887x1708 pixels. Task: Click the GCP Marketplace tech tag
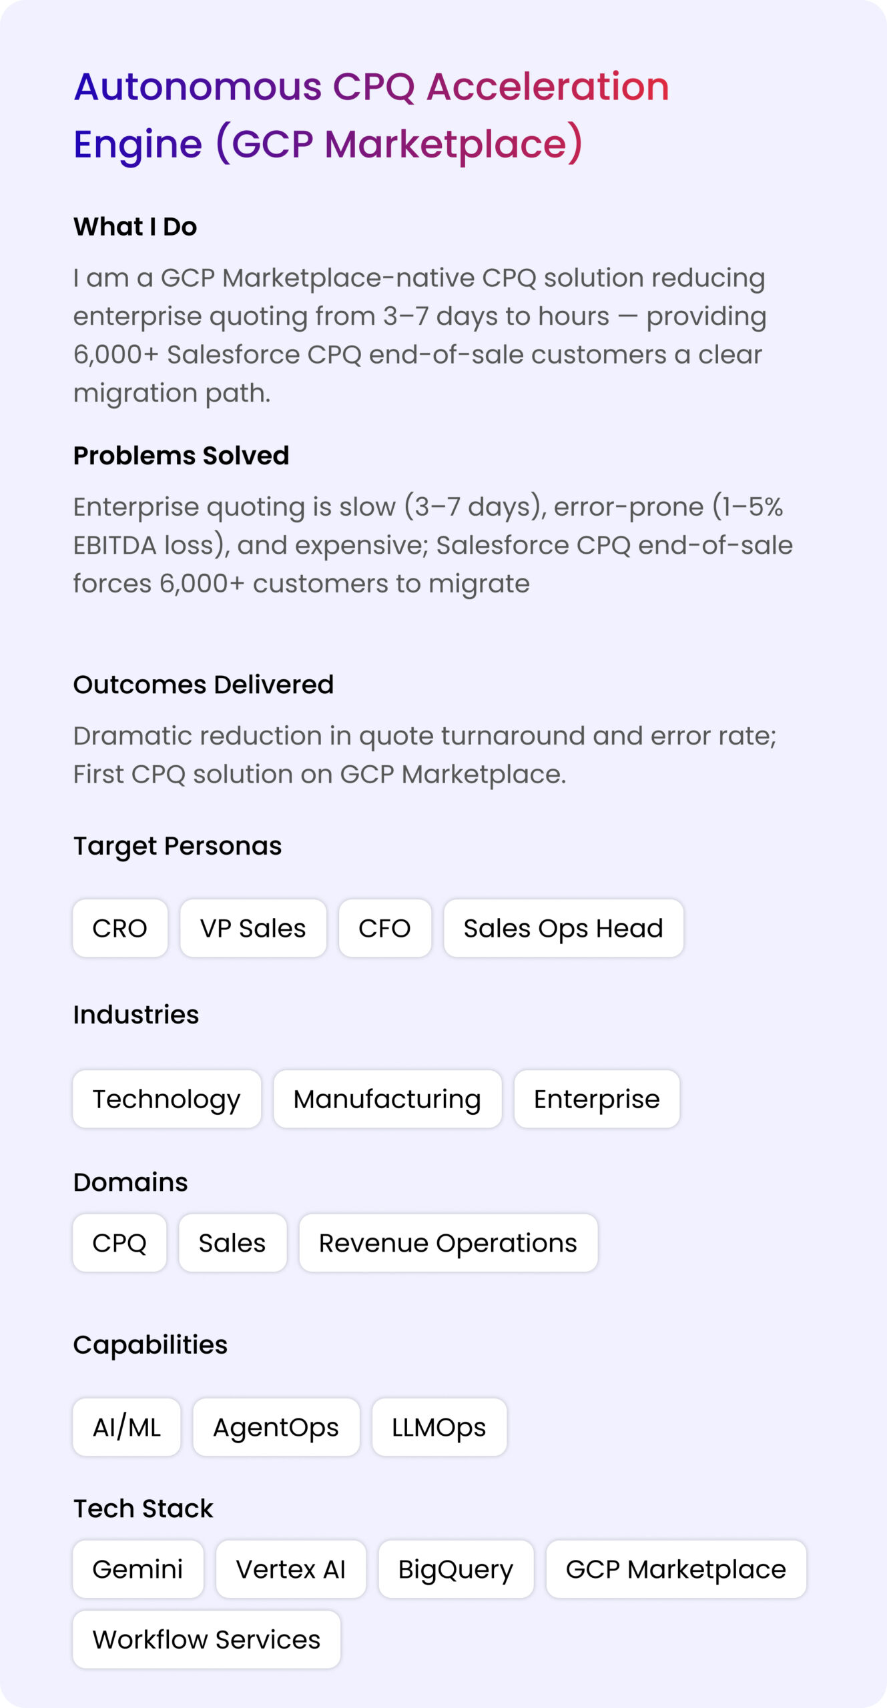[x=676, y=1569]
